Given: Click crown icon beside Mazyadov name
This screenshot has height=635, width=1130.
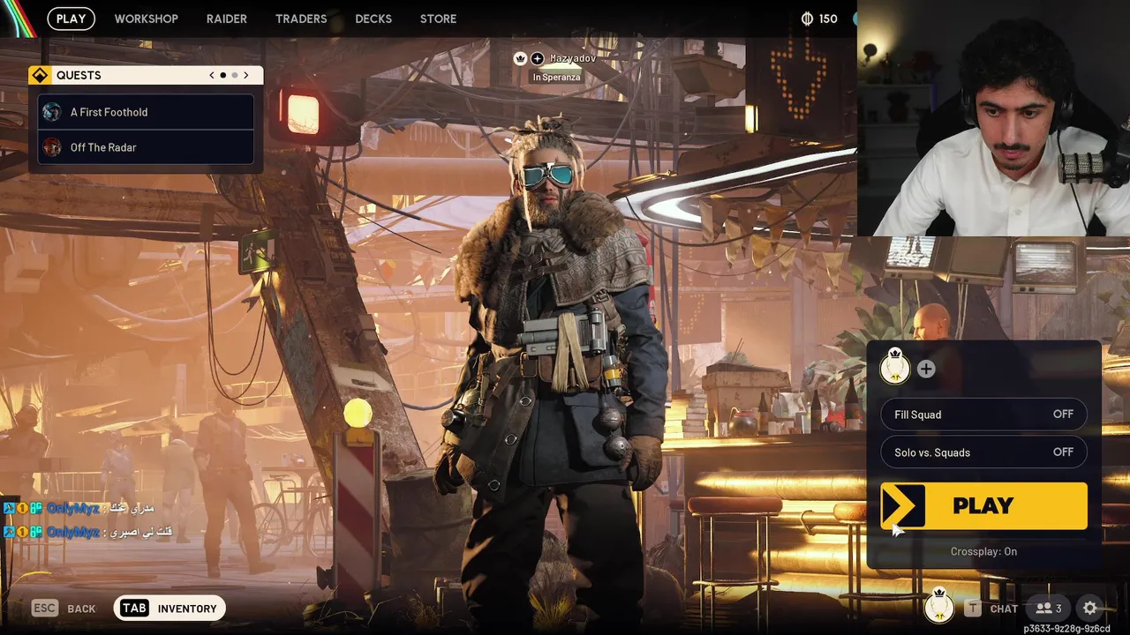Looking at the screenshot, I should (x=520, y=58).
